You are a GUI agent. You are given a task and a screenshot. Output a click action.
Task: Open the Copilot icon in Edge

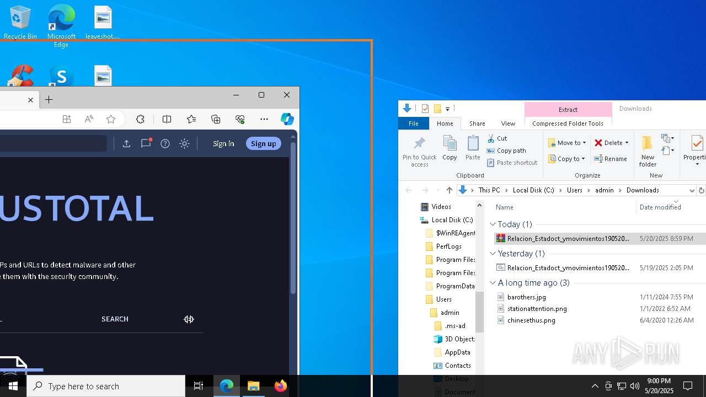pos(287,119)
